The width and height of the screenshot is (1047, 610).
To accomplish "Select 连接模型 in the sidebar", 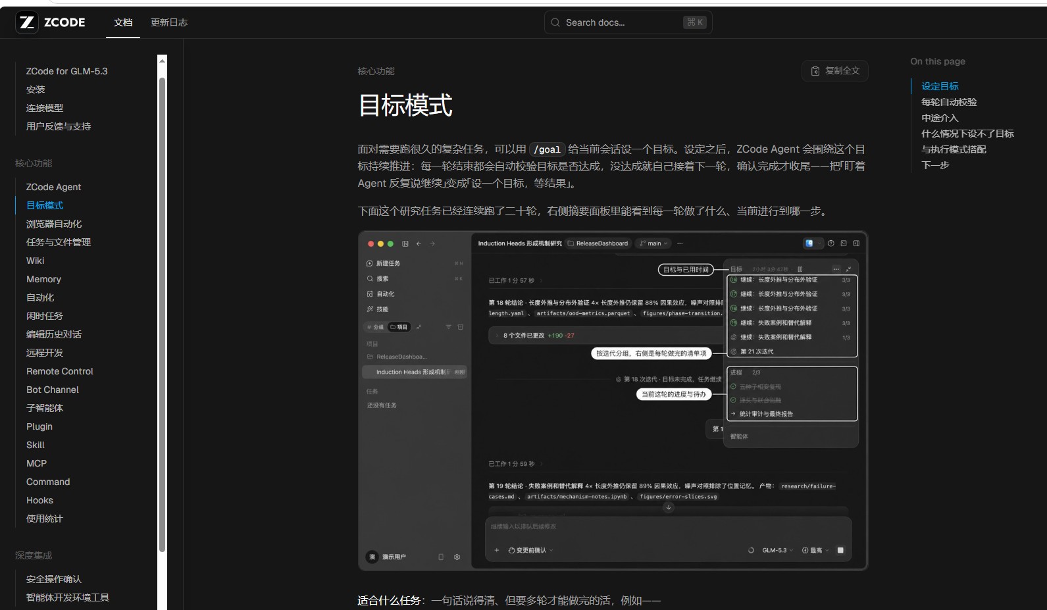I will point(45,108).
